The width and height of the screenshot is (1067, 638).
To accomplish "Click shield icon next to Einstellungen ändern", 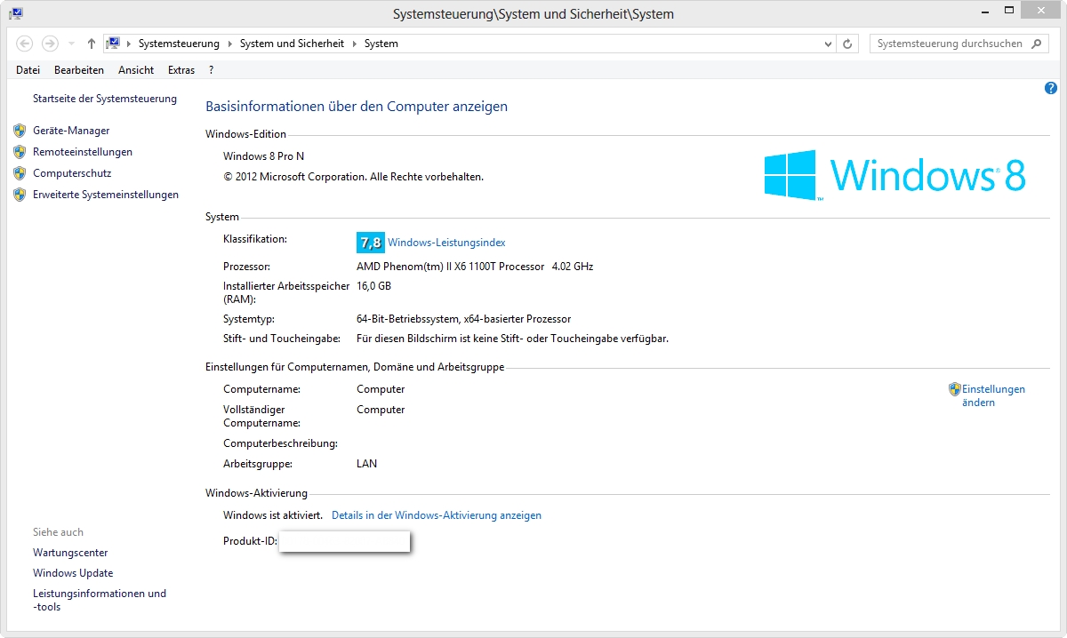I will click(955, 389).
